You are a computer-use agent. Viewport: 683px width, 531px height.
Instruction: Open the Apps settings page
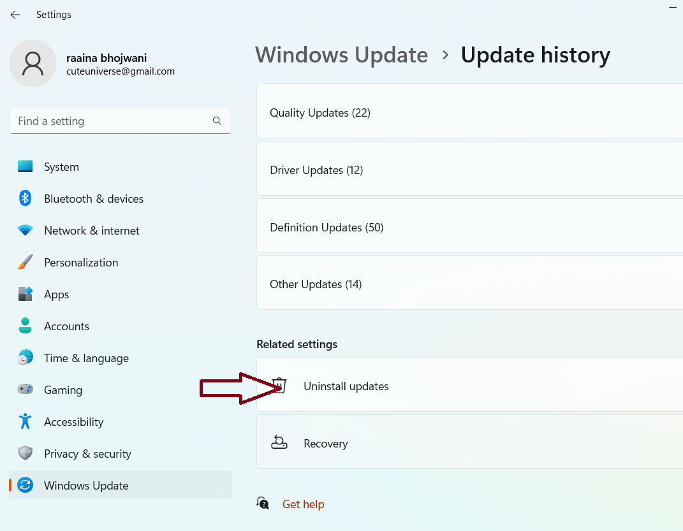tap(56, 295)
